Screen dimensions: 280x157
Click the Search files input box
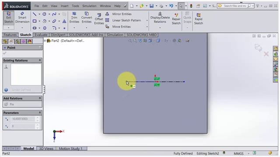point(235,6)
